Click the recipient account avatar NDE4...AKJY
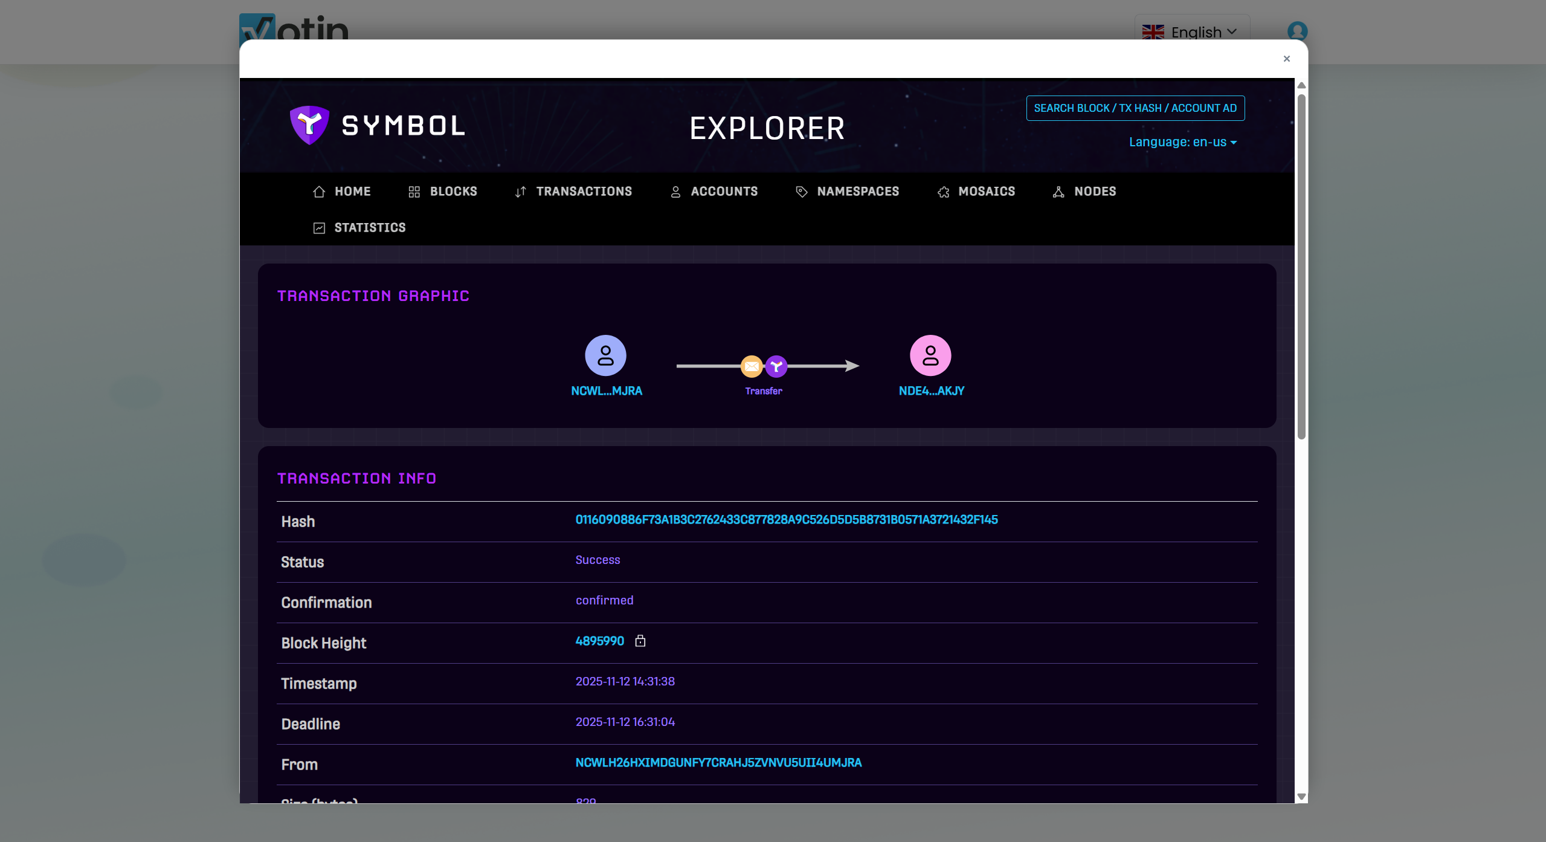 (x=930, y=355)
